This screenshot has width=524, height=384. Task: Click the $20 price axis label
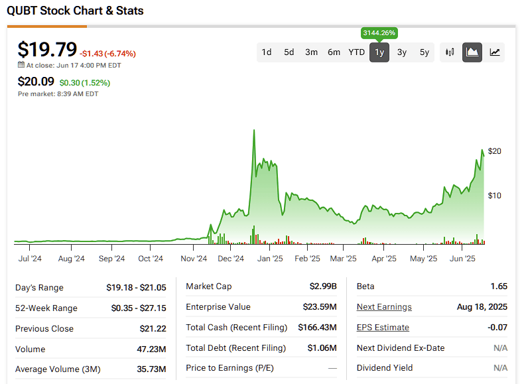tap(495, 151)
